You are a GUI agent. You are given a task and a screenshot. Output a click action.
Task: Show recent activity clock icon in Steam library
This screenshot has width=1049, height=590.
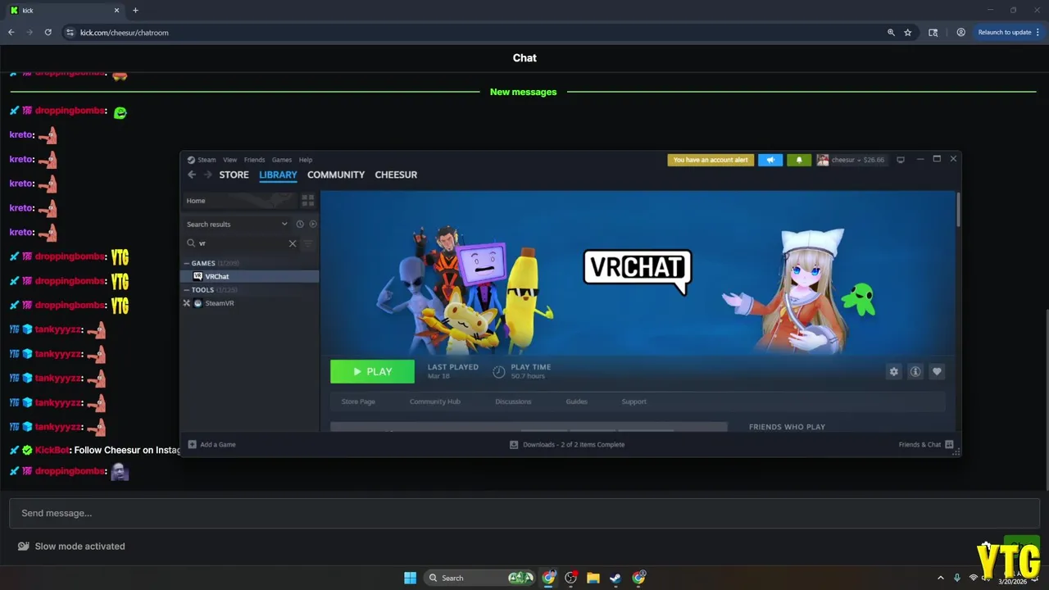[x=300, y=224]
